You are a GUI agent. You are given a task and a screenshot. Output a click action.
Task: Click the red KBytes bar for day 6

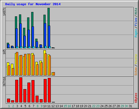click(29, 92)
